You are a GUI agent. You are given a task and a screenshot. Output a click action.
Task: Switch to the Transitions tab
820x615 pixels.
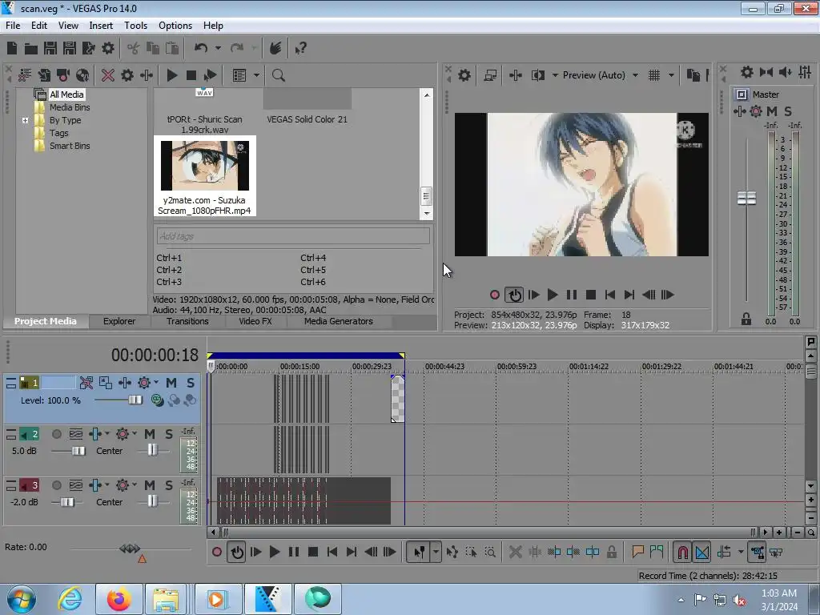187,322
